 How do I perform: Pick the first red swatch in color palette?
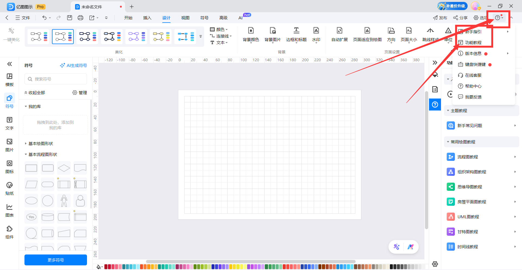106,267
